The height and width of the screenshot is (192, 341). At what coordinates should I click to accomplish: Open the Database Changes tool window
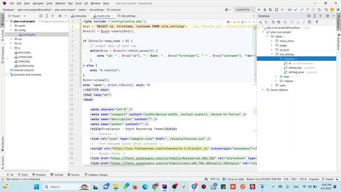click(x=96, y=174)
